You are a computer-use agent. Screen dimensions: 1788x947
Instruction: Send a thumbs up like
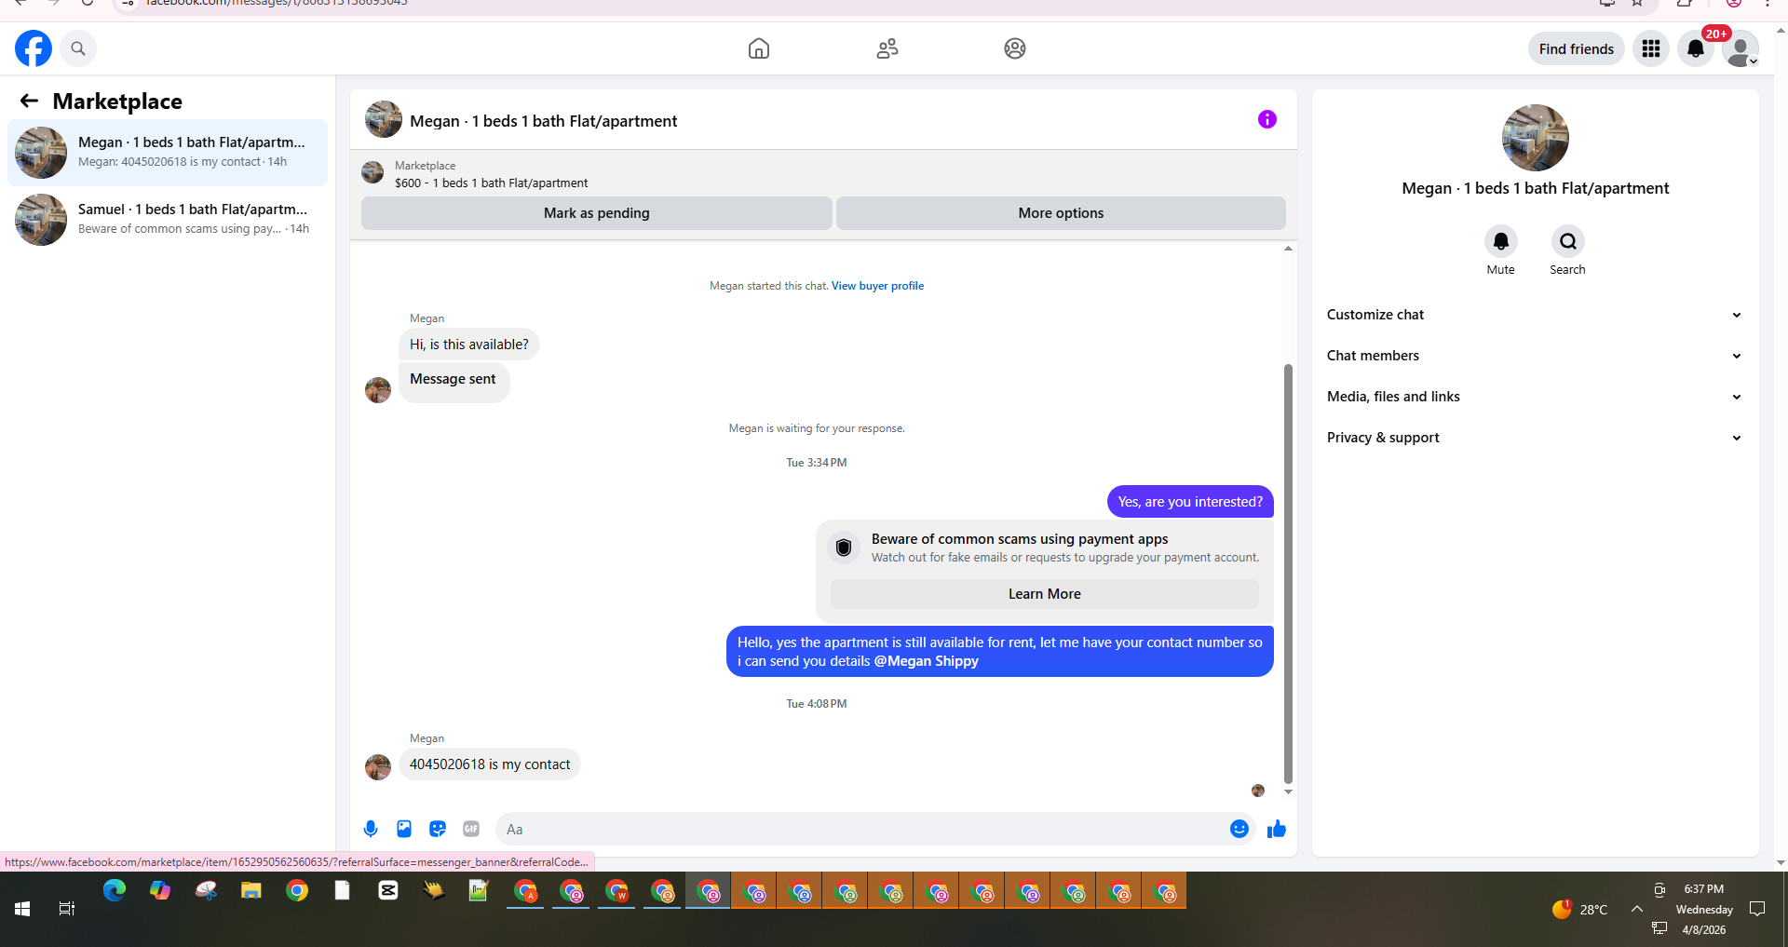[x=1277, y=829]
